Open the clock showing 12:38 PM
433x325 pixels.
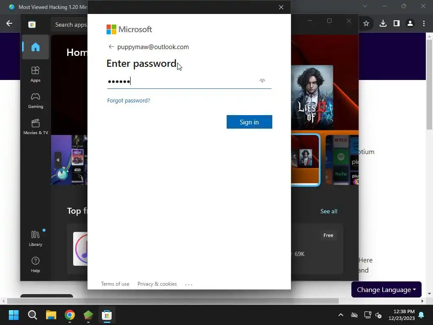point(402,315)
